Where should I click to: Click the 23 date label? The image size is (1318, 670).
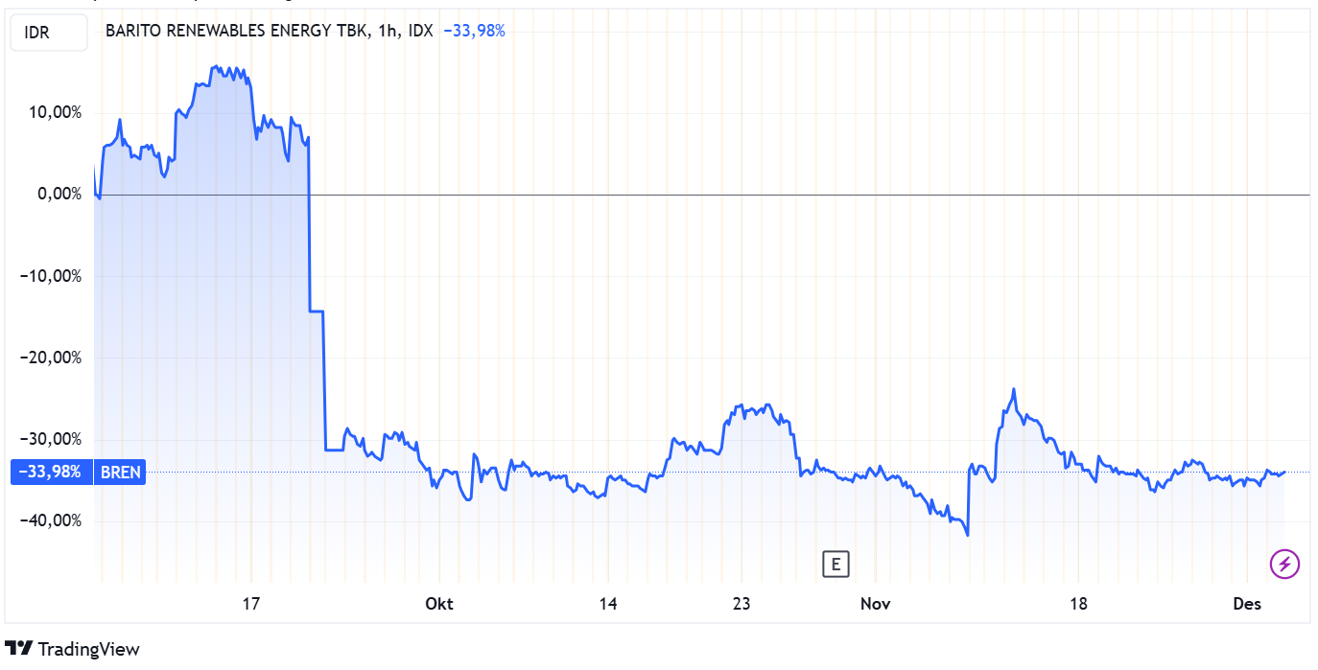click(741, 604)
